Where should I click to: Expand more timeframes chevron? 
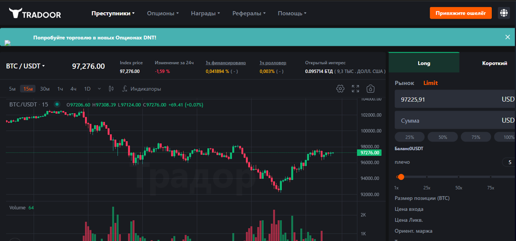click(x=99, y=89)
